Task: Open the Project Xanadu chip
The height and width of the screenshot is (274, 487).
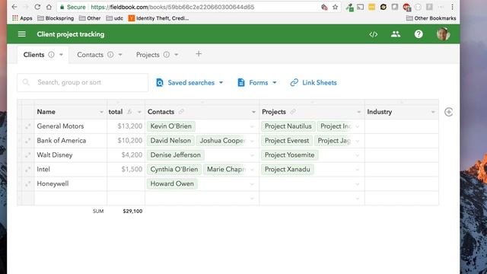Action: [288, 169]
